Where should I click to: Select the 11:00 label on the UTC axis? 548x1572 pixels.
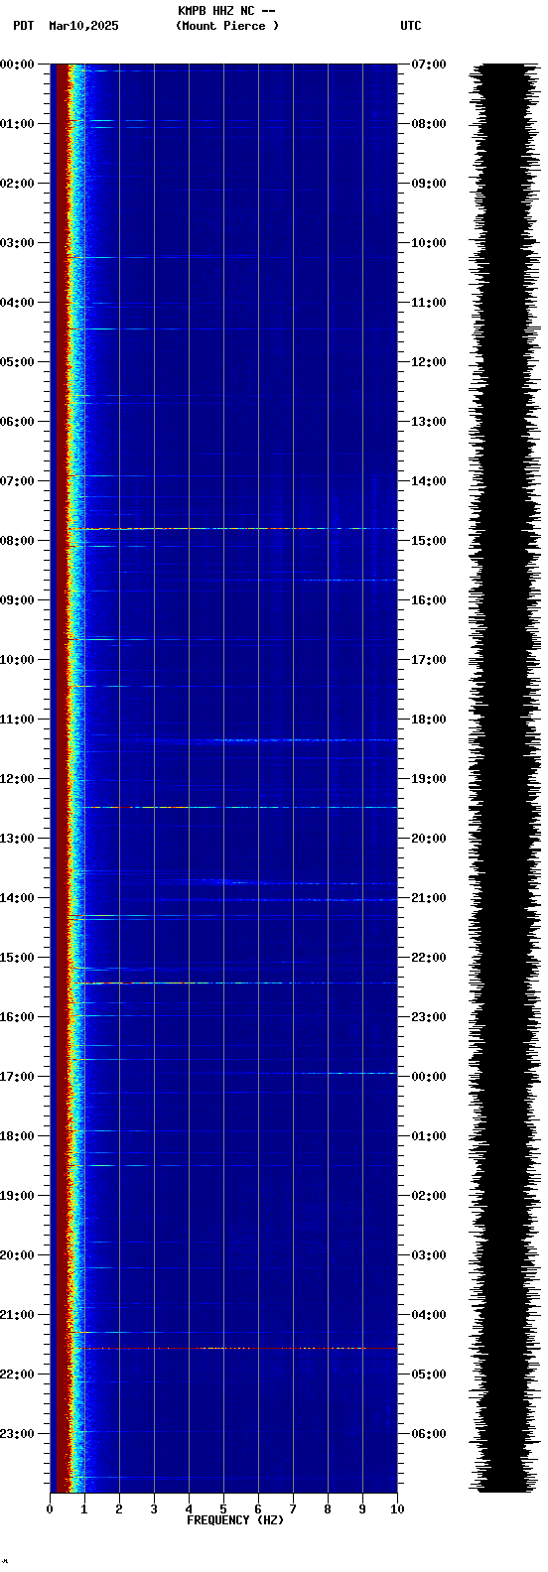pyautogui.click(x=429, y=303)
